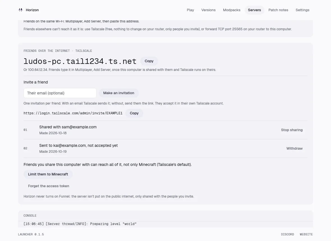Screen dimensions: 331x241
Task: Click the 'Friends on the same Wi-Fi' instruction line
Action: (x=81, y=21)
